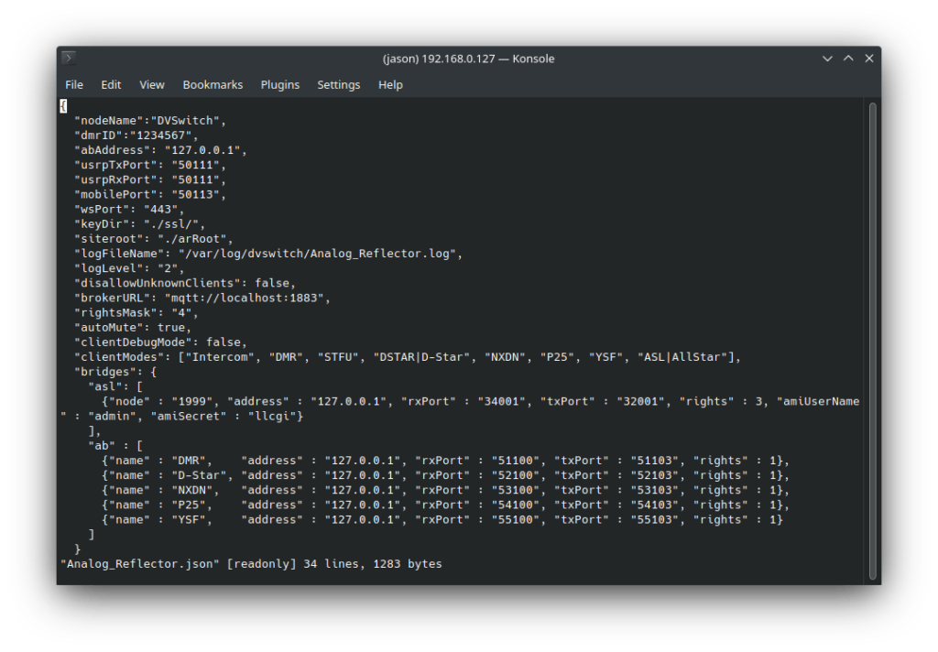Click the "dmrID":"1234567" line
The width and height of the screenshot is (938, 652).
click(x=136, y=136)
